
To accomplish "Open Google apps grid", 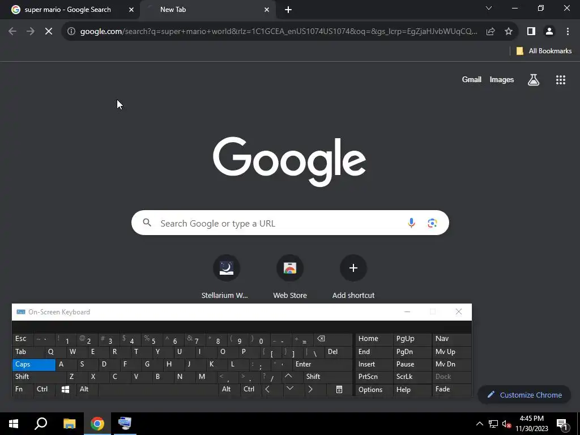I will 560,79.
